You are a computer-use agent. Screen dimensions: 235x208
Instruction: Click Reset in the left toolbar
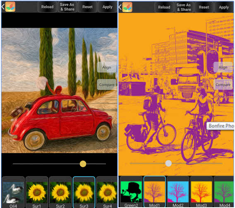[87, 7]
